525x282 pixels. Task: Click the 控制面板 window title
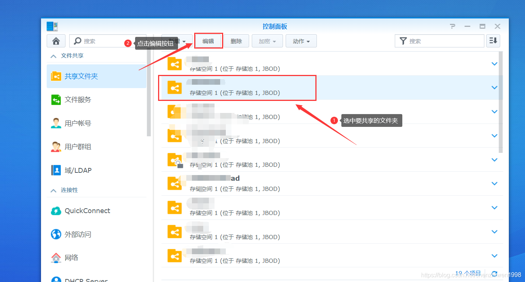click(x=275, y=26)
